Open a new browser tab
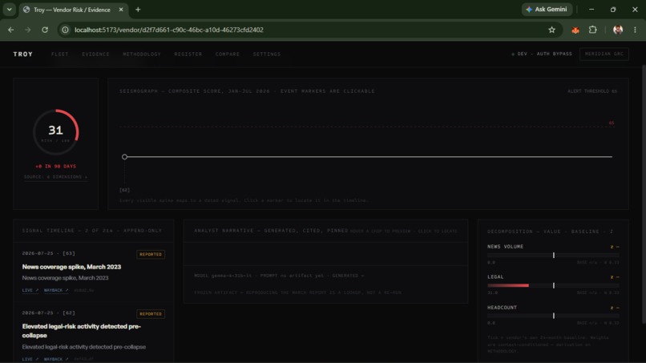Screen dimensions: 646x363 (x=138, y=10)
